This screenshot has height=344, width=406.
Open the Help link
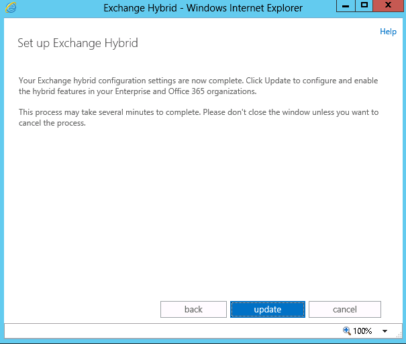pos(388,32)
